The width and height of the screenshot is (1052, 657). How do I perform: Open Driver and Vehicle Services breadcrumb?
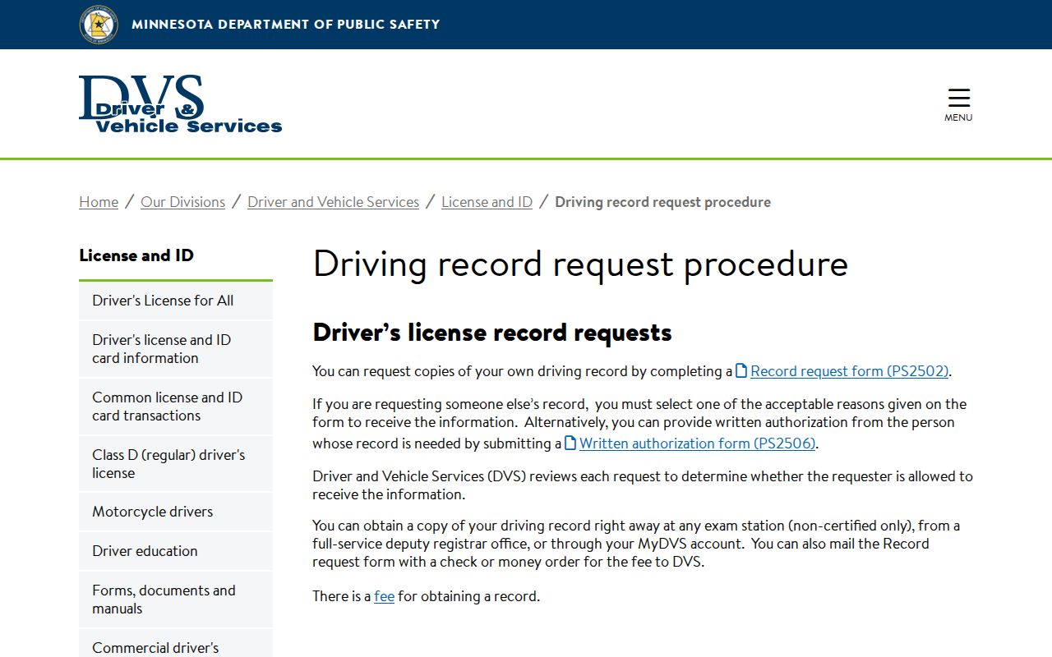pos(333,202)
